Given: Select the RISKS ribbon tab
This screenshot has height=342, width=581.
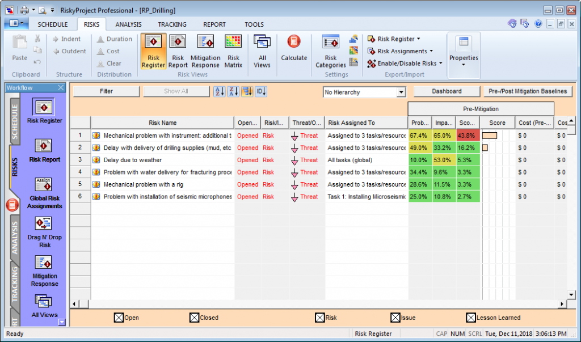Looking at the screenshot, I should [x=91, y=24].
